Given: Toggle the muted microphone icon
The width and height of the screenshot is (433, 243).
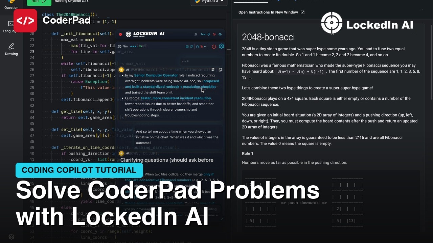Looking at the screenshot, I should 202,46.
